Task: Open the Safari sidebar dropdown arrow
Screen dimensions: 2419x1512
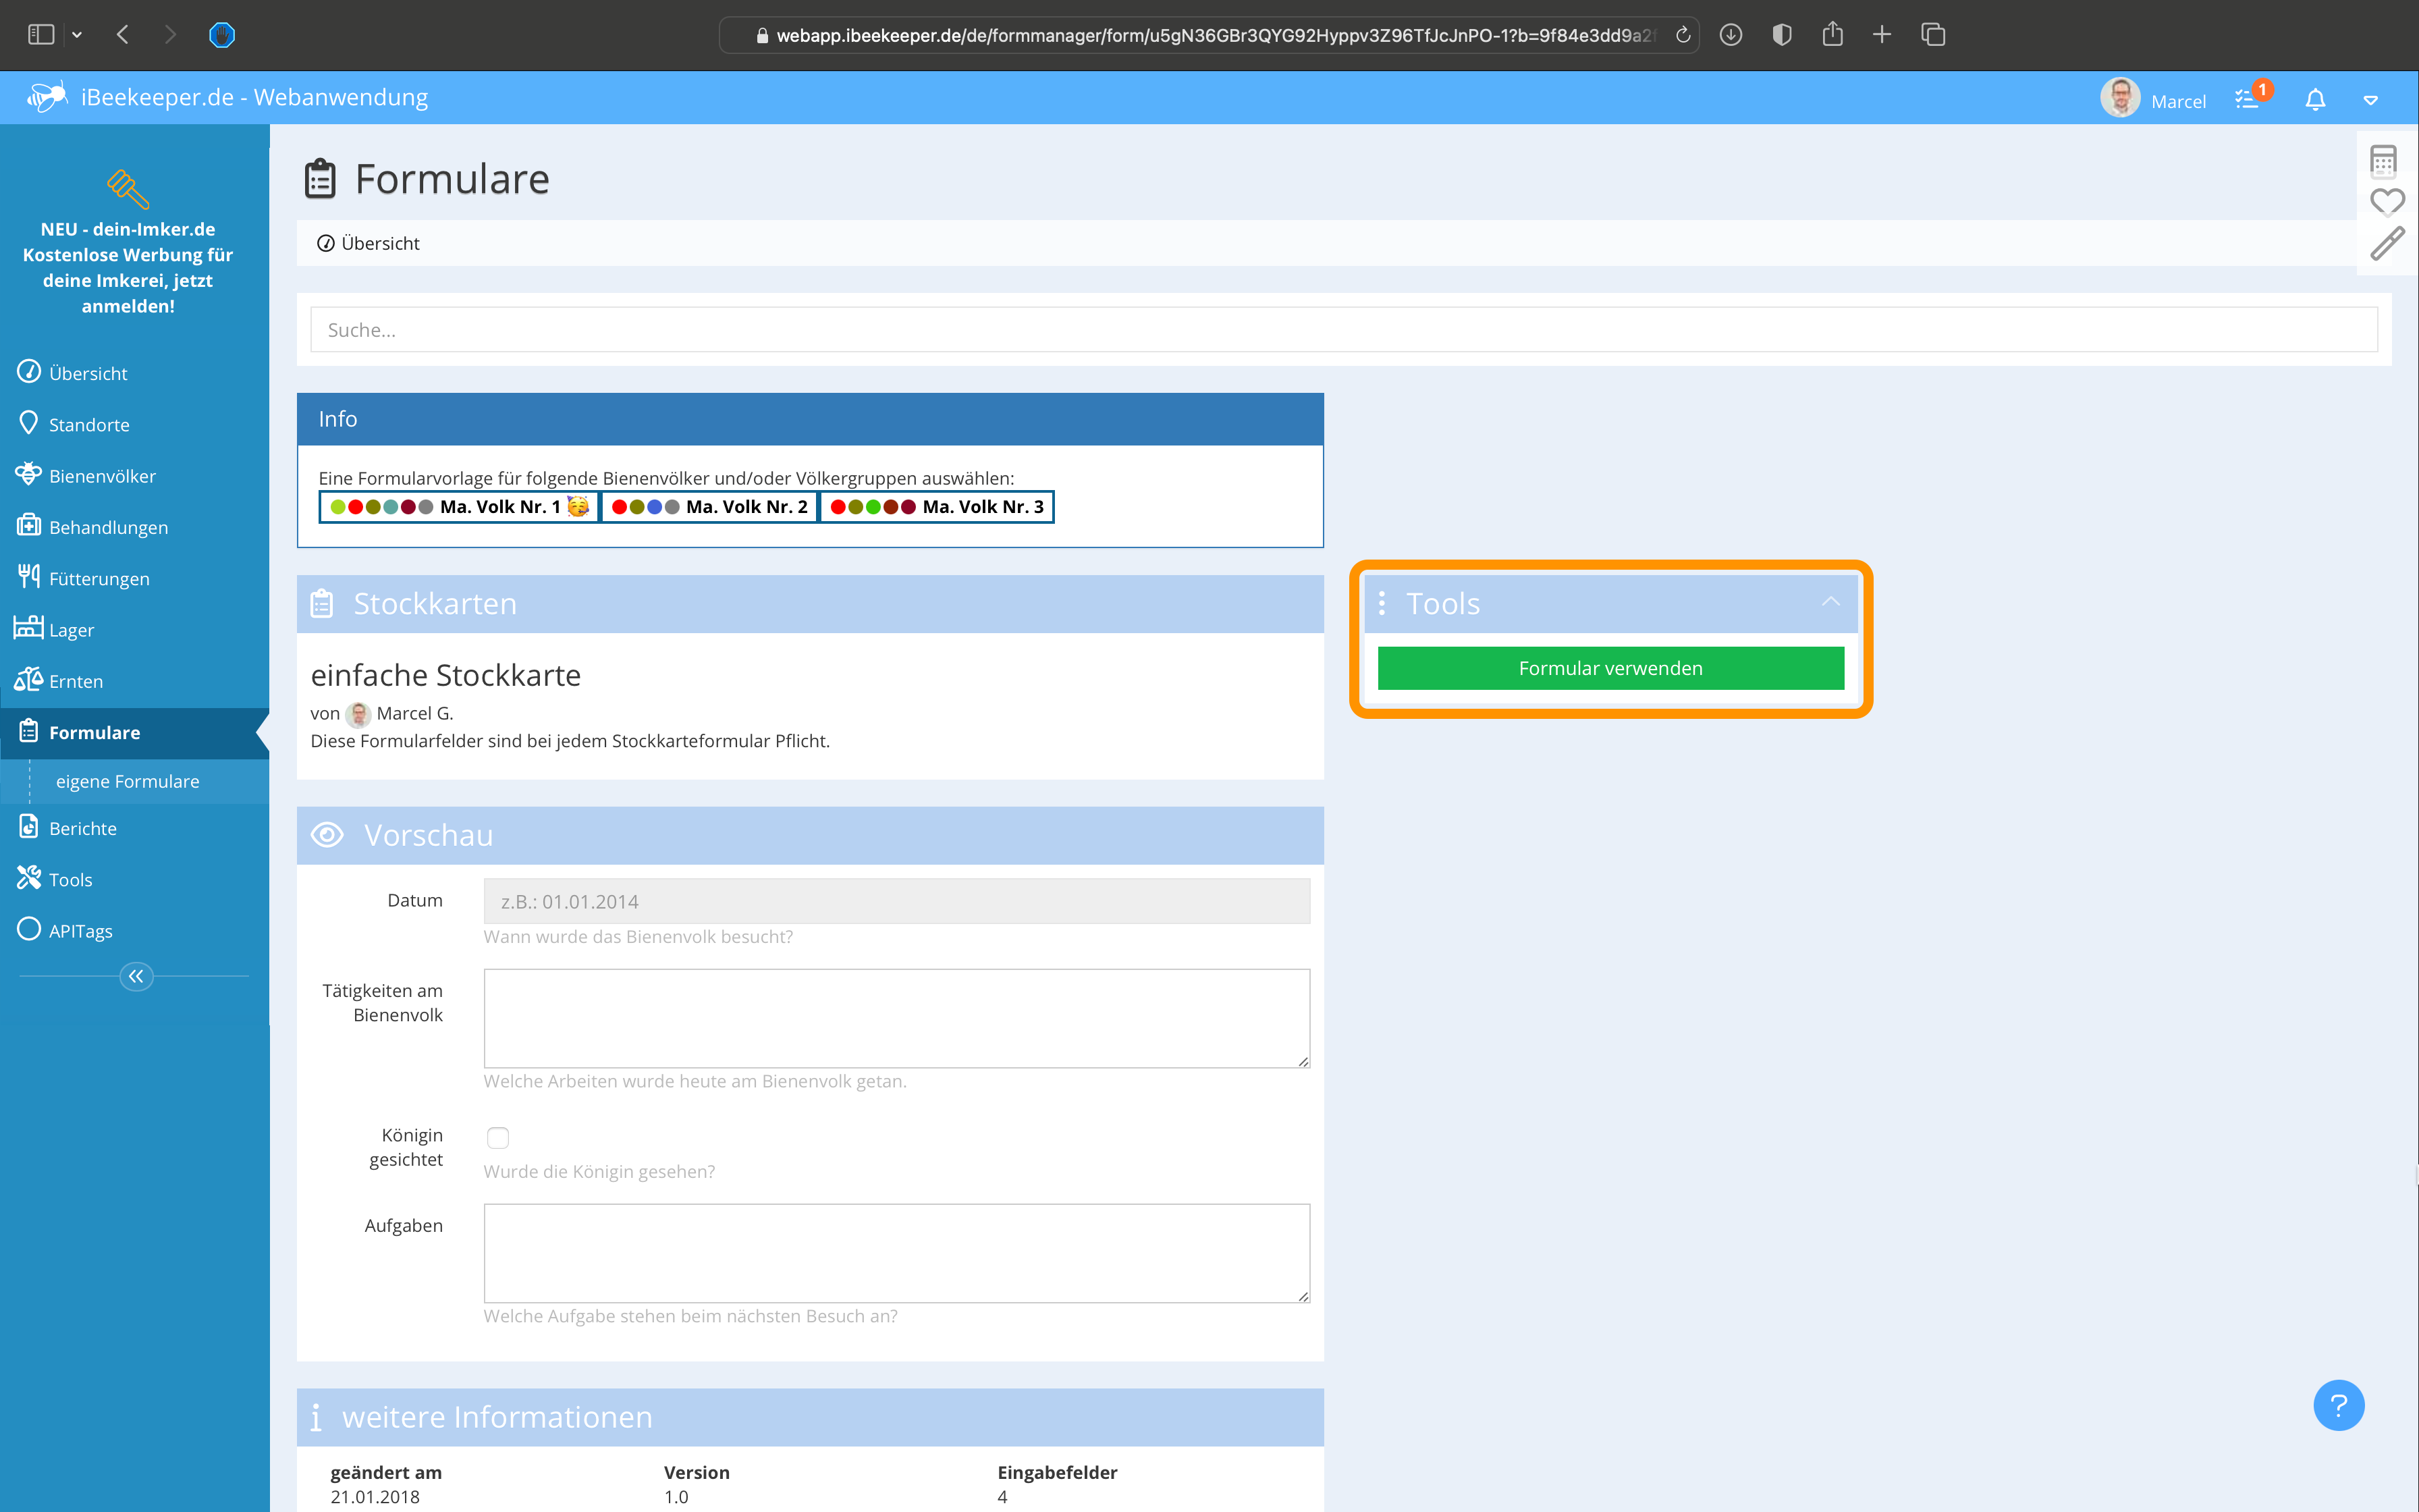Action: tap(77, 35)
